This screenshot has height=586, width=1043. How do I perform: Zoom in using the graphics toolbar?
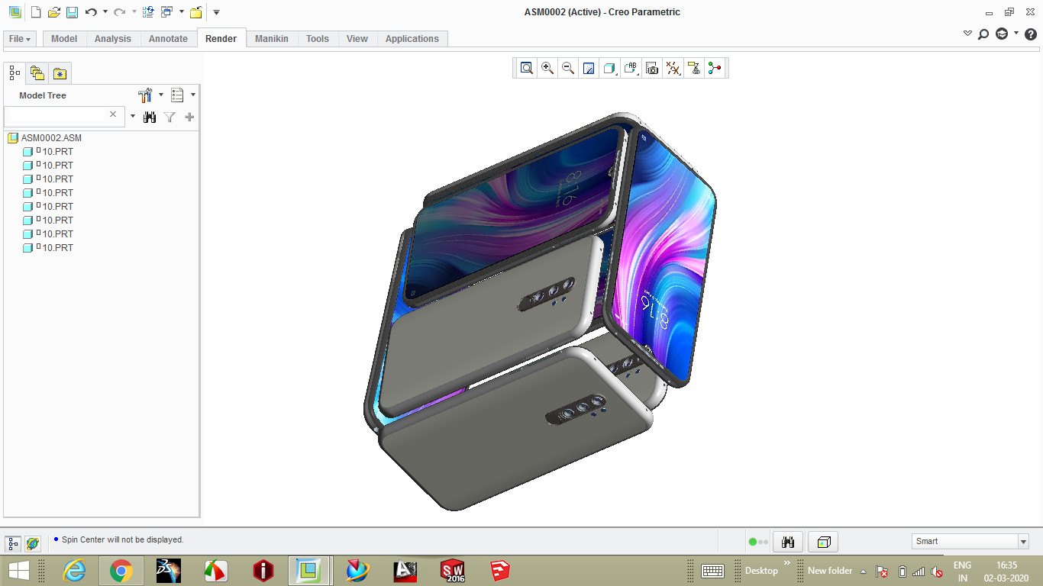[x=547, y=68]
